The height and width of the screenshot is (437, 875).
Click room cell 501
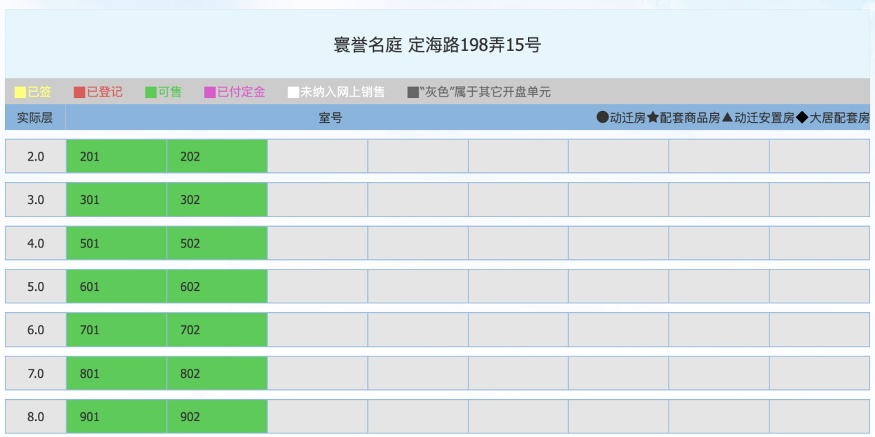(117, 243)
